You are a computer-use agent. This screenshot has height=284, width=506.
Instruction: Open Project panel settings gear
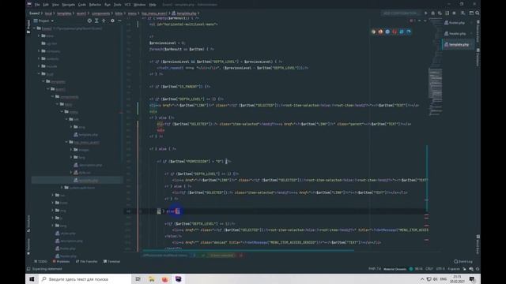click(x=112, y=21)
